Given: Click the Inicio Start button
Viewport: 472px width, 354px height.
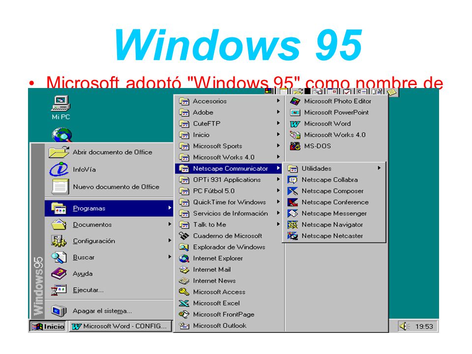Looking at the screenshot, I should pos(48,326).
